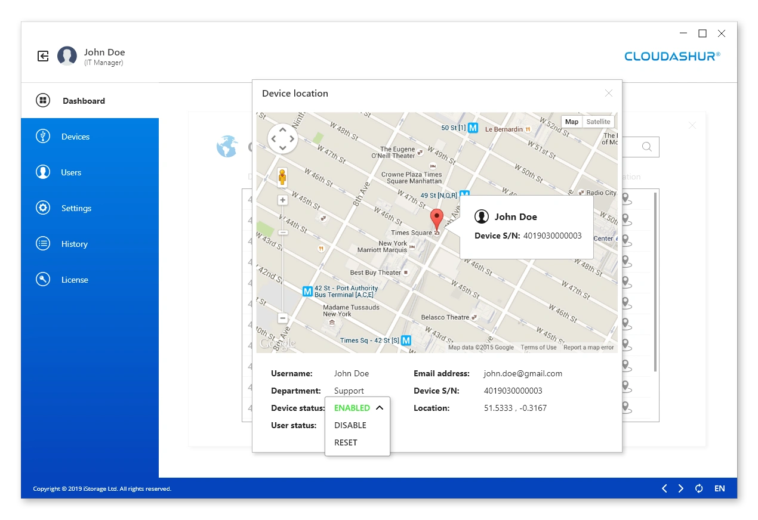This screenshot has height=520, width=758.
Task: Select DISABLE from device status dropdown
Action: click(x=350, y=425)
